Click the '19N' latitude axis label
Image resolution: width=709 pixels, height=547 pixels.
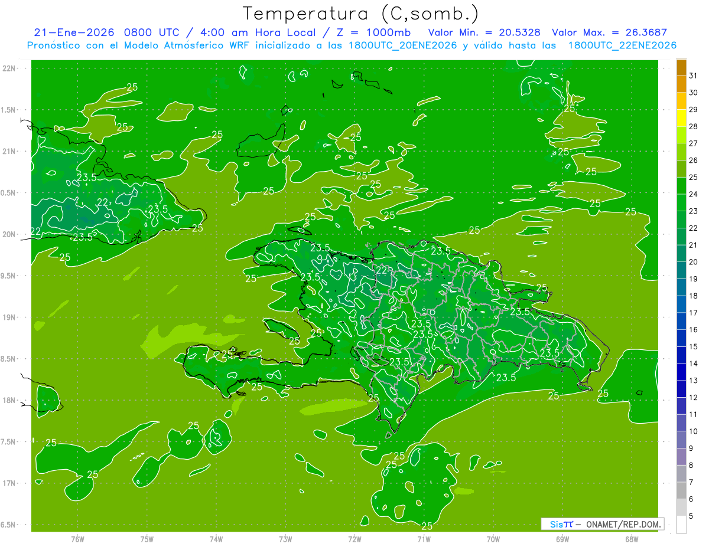coord(9,317)
